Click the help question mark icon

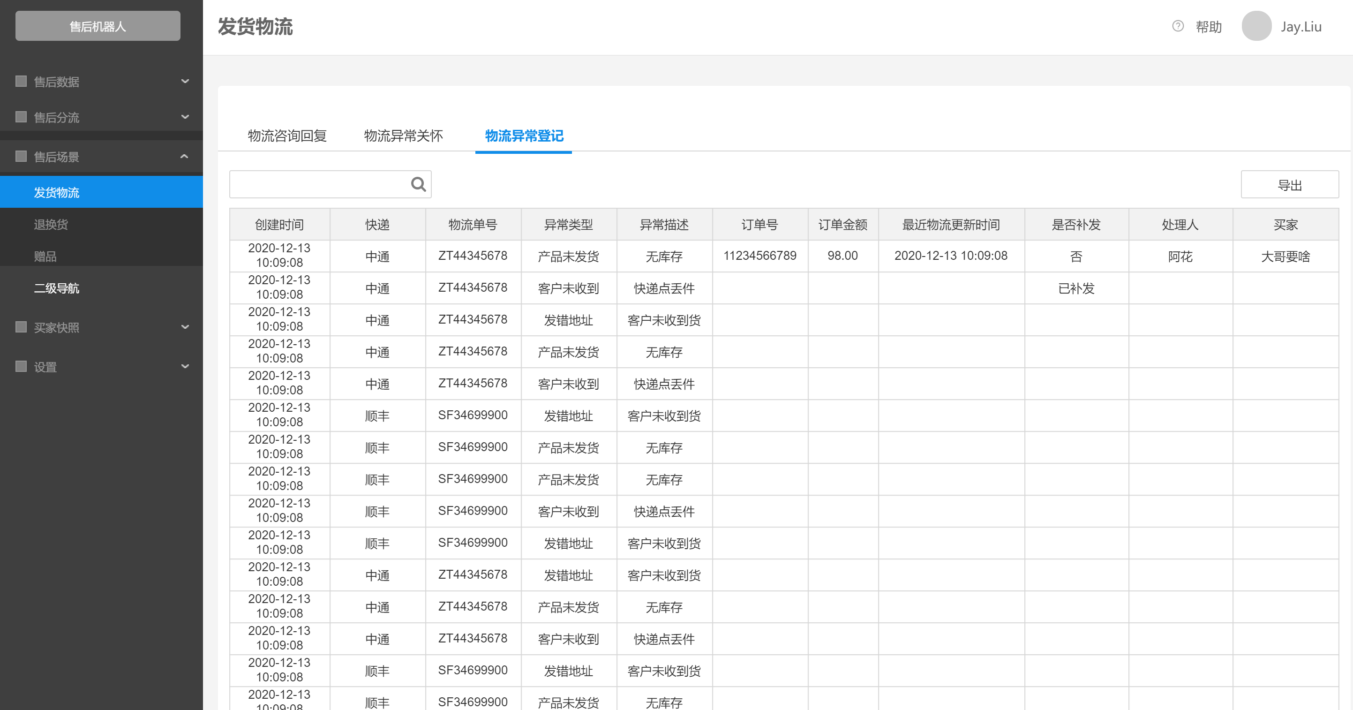click(1178, 26)
